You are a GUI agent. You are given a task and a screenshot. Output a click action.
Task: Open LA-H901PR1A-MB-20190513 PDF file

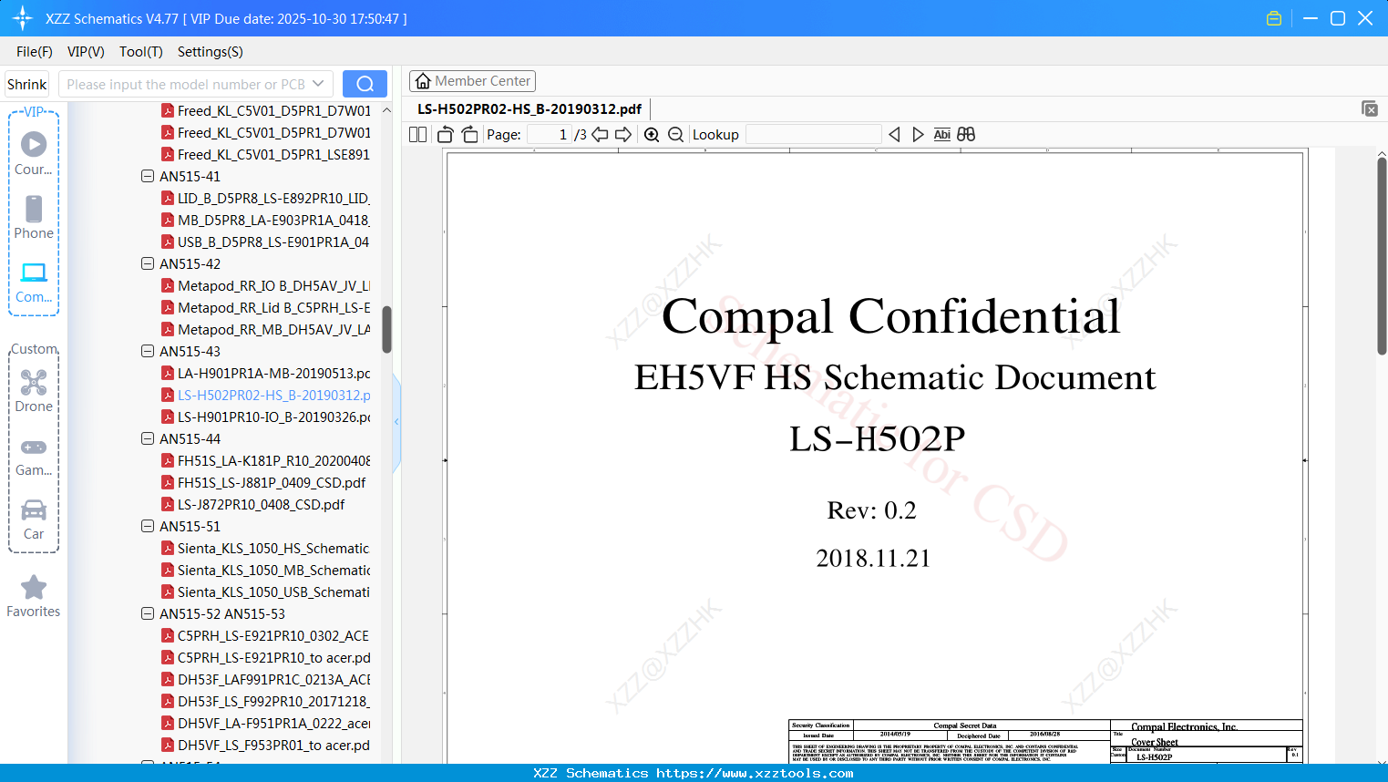(x=266, y=373)
